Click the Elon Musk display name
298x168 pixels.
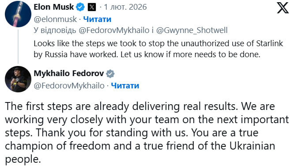(53, 7)
